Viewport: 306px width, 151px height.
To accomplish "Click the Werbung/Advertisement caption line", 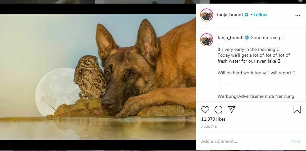I will 256,96.
